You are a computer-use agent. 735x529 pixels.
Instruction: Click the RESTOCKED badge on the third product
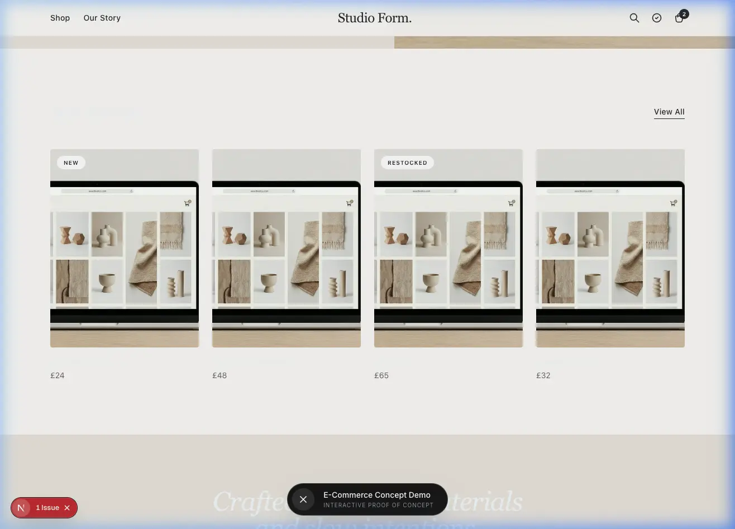pyautogui.click(x=407, y=163)
